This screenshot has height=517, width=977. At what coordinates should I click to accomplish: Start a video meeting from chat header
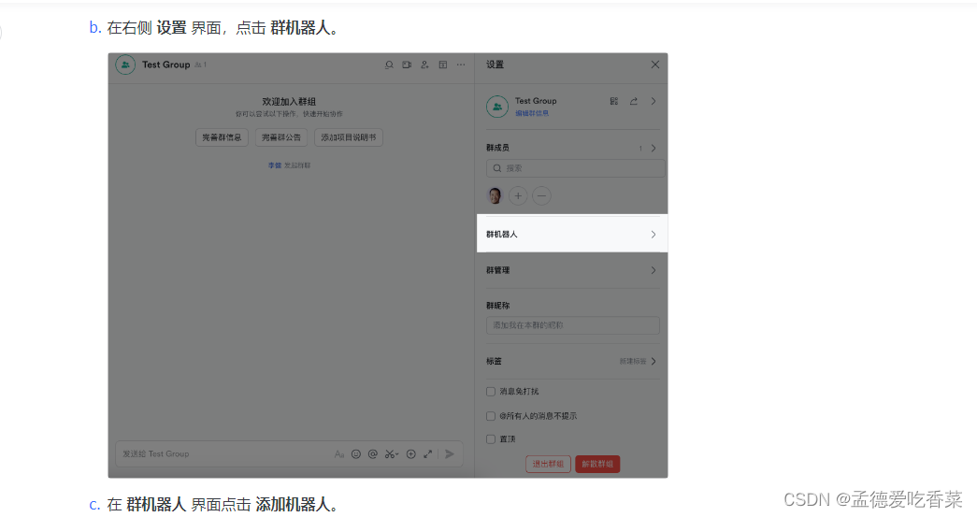(x=407, y=65)
